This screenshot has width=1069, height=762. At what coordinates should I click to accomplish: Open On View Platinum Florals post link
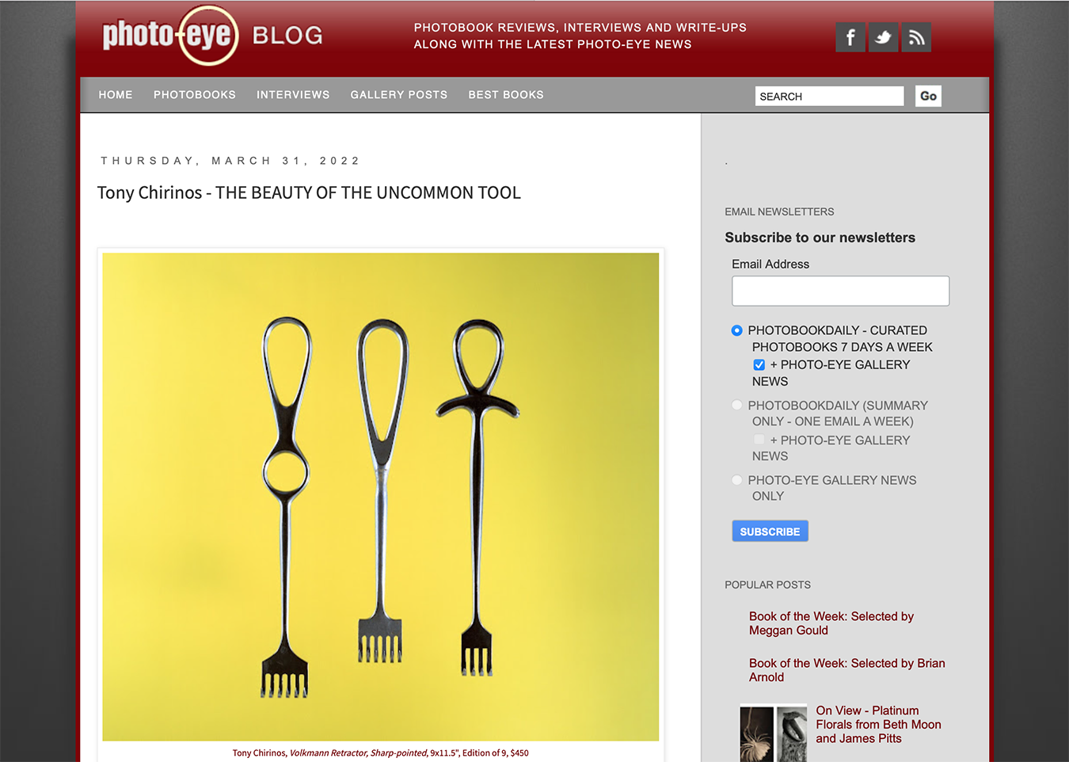(879, 725)
